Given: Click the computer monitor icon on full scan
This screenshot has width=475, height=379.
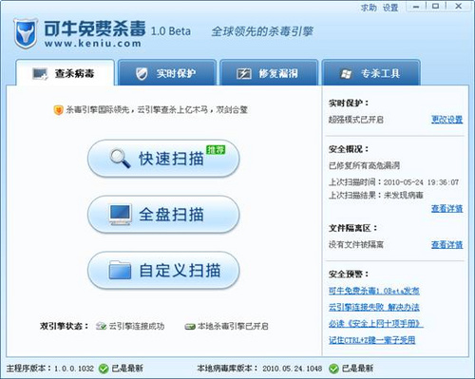Looking at the screenshot, I should point(120,215).
